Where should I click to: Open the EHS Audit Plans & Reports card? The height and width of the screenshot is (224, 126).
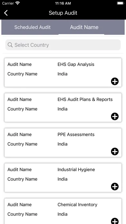[63, 107]
